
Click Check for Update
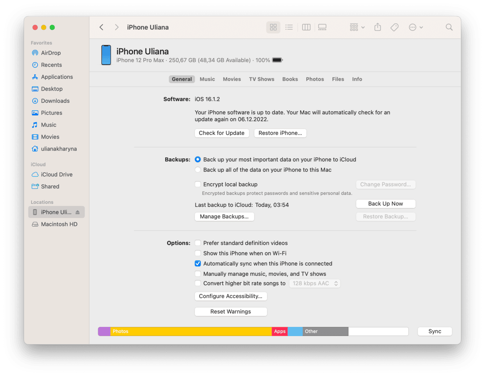click(222, 133)
